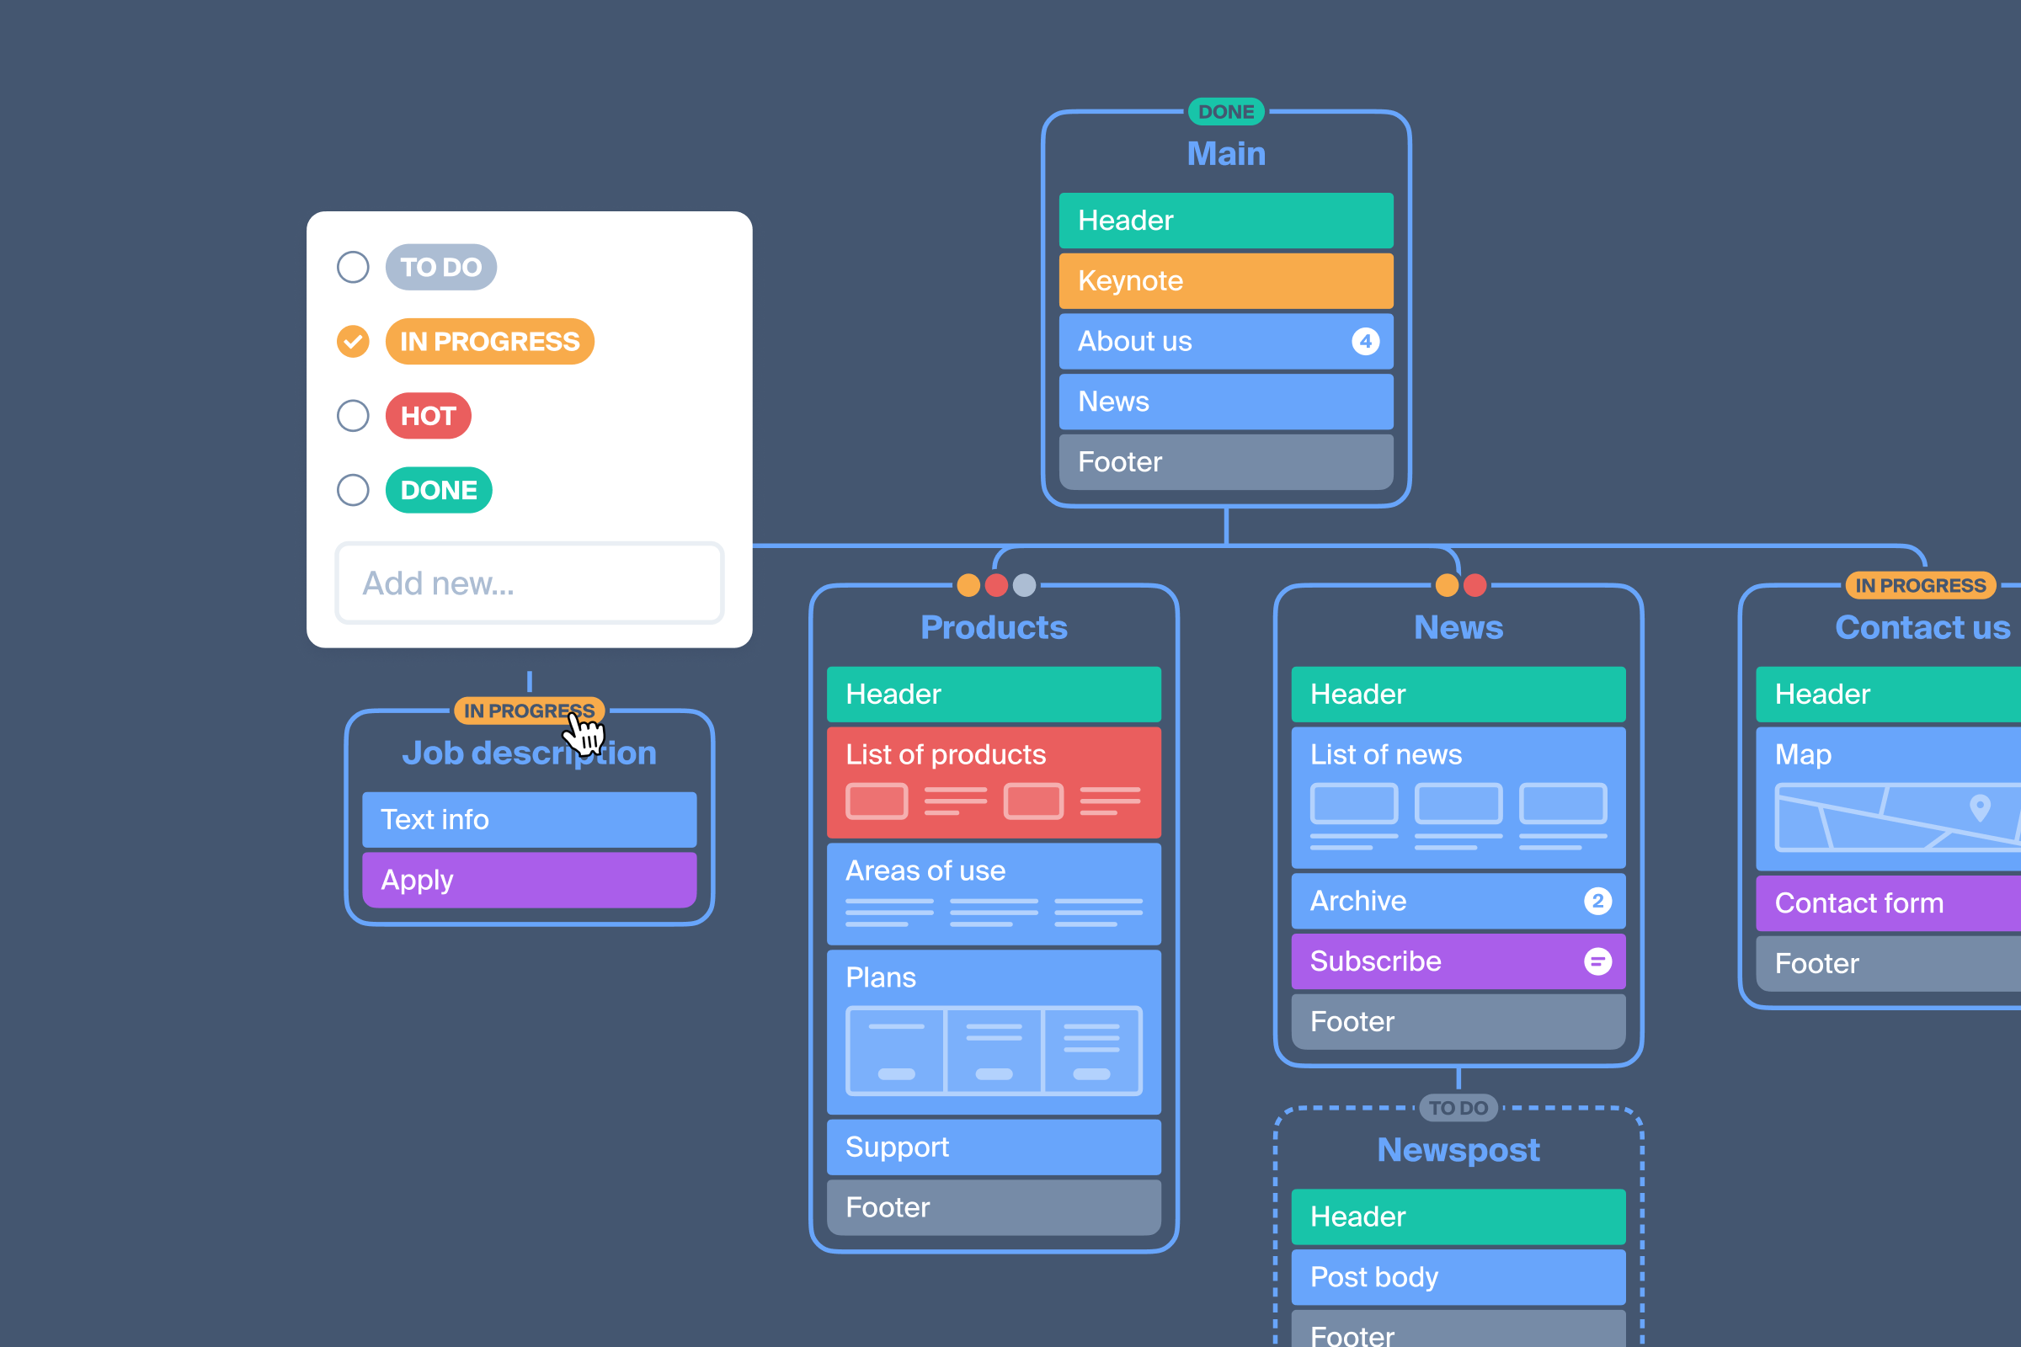This screenshot has width=2021, height=1347.
Task: Open the TO DO label above Newspost
Action: tap(1458, 1108)
